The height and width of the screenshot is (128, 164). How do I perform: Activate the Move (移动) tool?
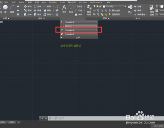click(x=28, y=7)
